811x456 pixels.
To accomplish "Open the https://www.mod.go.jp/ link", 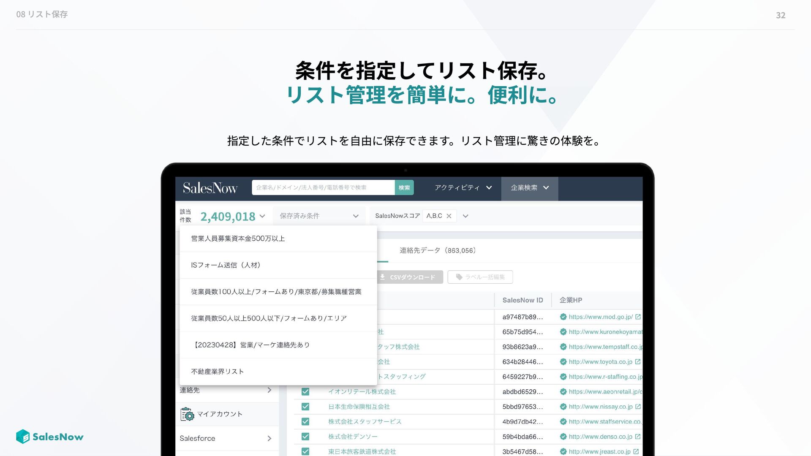I will point(601,317).
